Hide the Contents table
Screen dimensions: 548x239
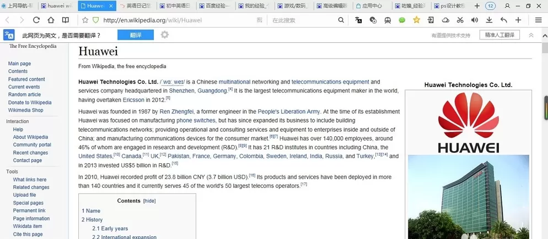149,201
